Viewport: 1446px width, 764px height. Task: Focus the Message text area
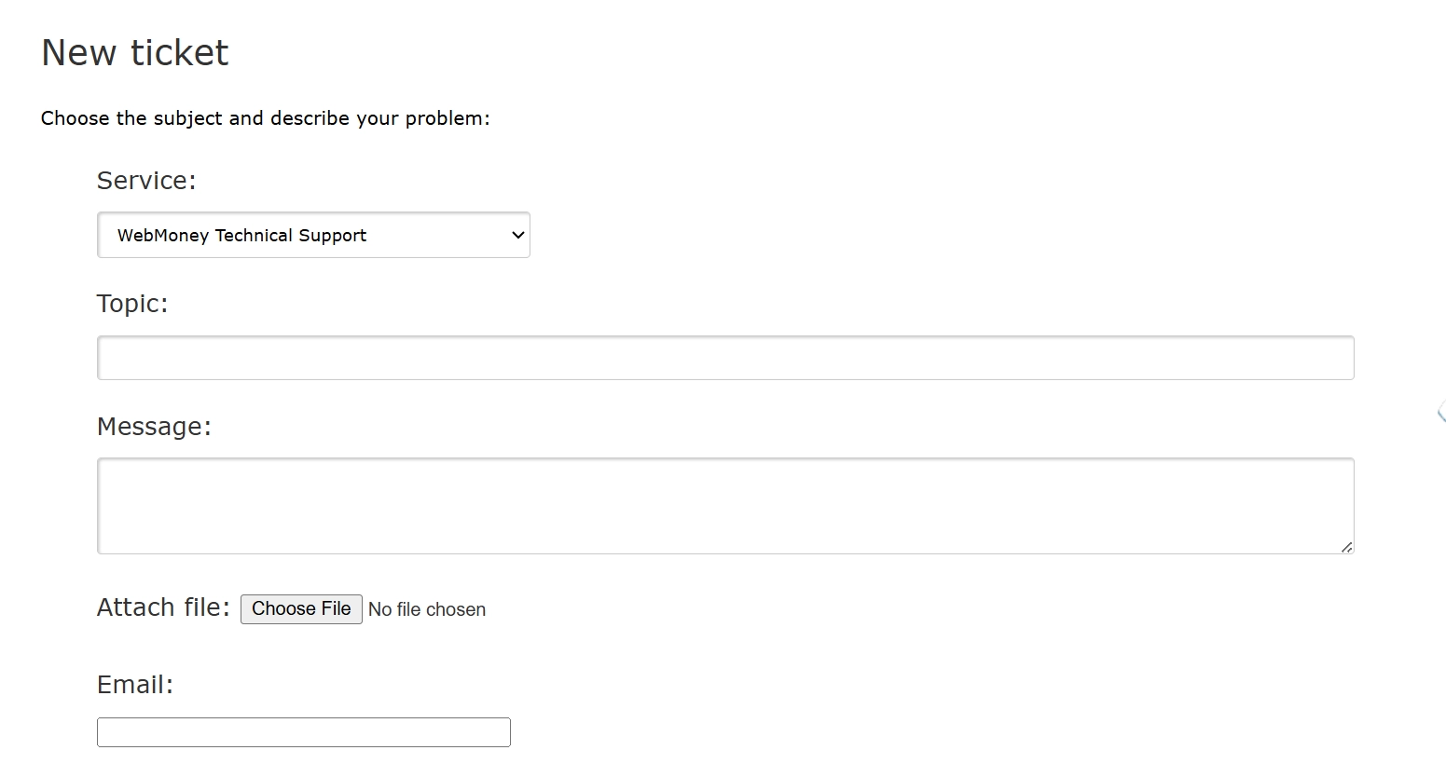click(x=725, y=506)
